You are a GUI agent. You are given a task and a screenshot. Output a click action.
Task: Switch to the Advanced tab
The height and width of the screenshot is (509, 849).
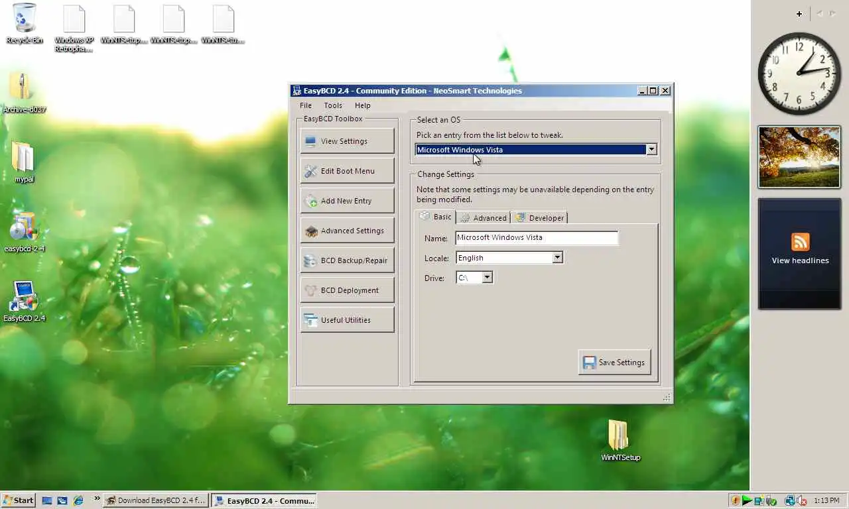coord(484,217)
